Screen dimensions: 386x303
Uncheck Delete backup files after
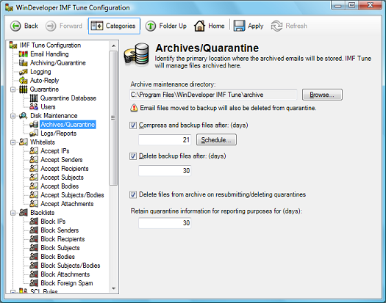[x=133, y=156]
